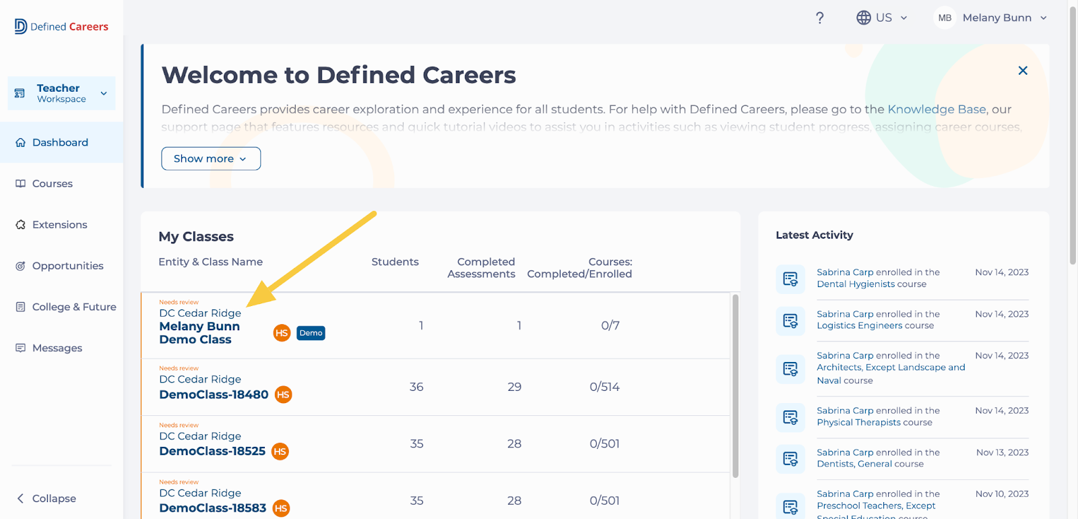
Task: Collapse the sidebar
Action: coord(46,498)
